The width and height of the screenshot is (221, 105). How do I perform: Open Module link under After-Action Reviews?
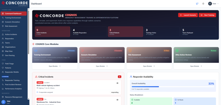tap(196, 66)
